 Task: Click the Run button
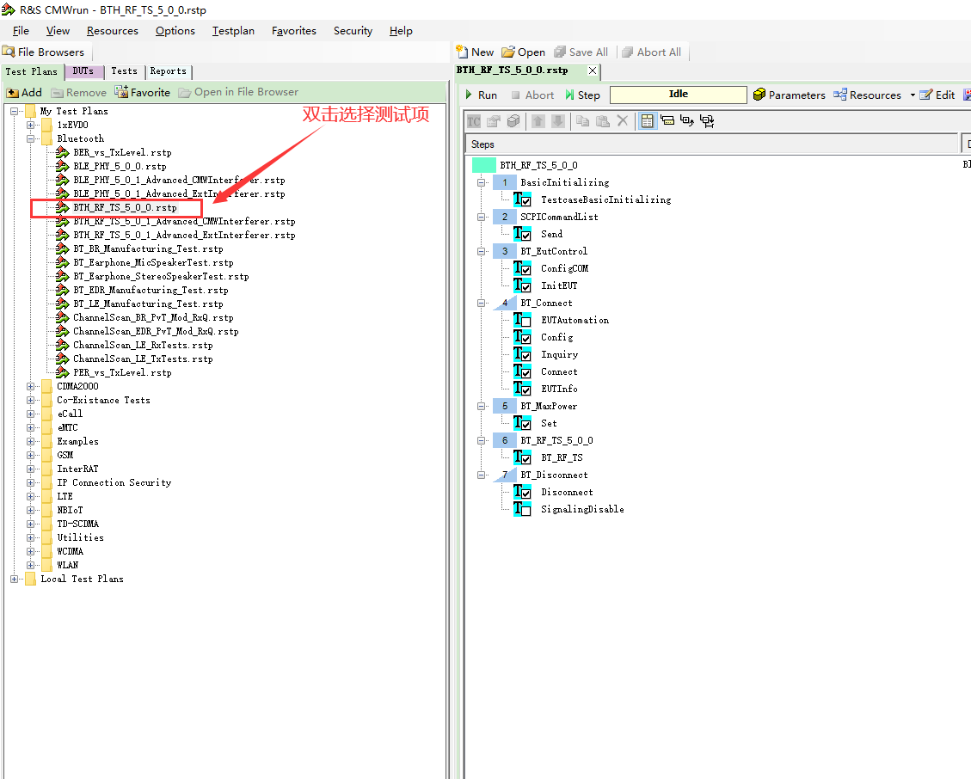481,95
